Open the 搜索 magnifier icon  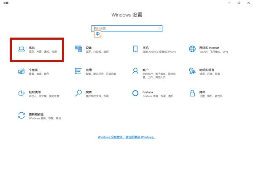coord(78,93)
